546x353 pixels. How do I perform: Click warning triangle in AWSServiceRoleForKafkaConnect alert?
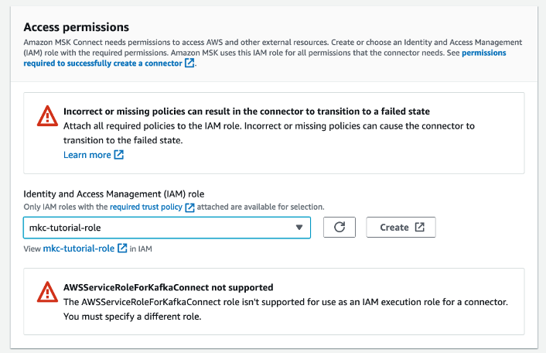tap(47, 293)
